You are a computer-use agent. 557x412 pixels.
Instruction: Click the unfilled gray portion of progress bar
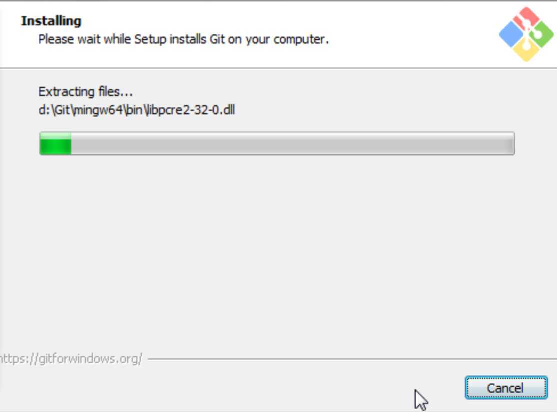point(292,143)
